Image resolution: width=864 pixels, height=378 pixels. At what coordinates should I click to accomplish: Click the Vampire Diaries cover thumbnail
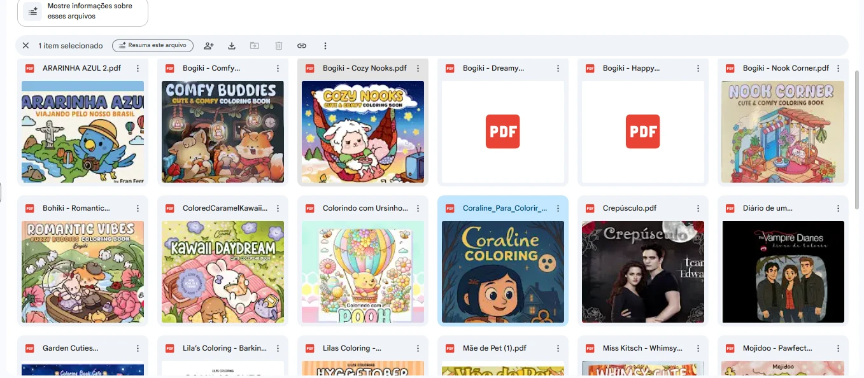click(783, 272)
